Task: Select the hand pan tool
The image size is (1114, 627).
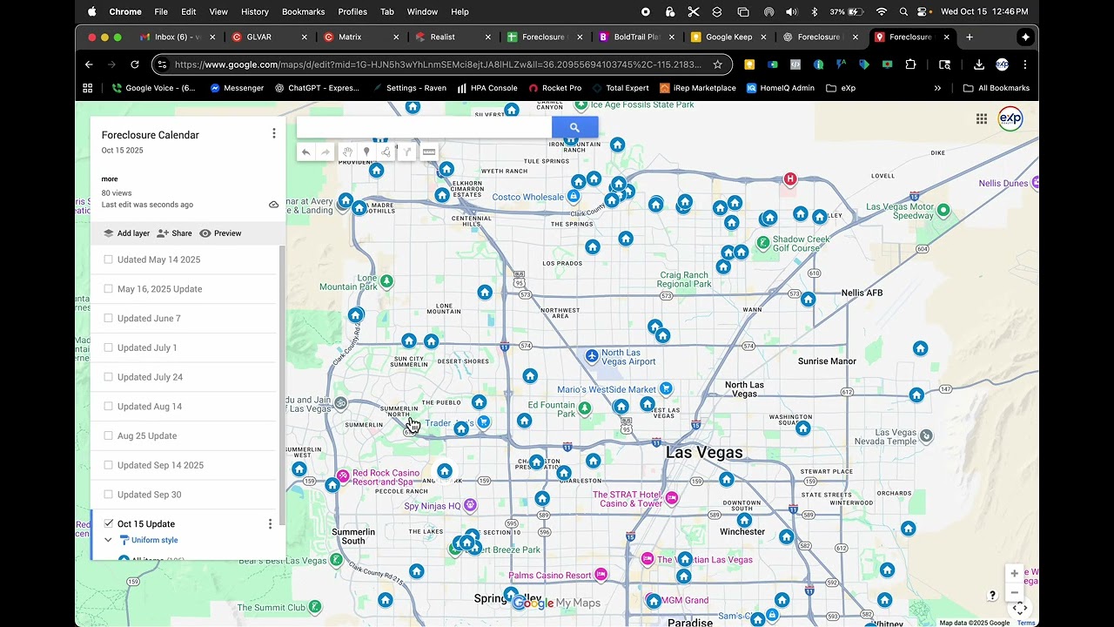Action: 346,152
